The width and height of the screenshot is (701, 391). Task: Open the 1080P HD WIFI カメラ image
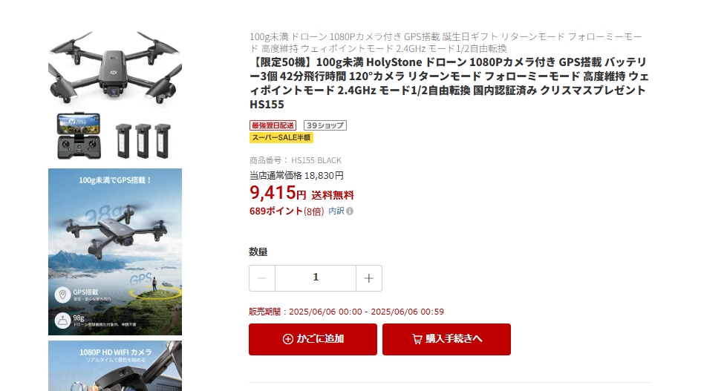click(115, 366)
